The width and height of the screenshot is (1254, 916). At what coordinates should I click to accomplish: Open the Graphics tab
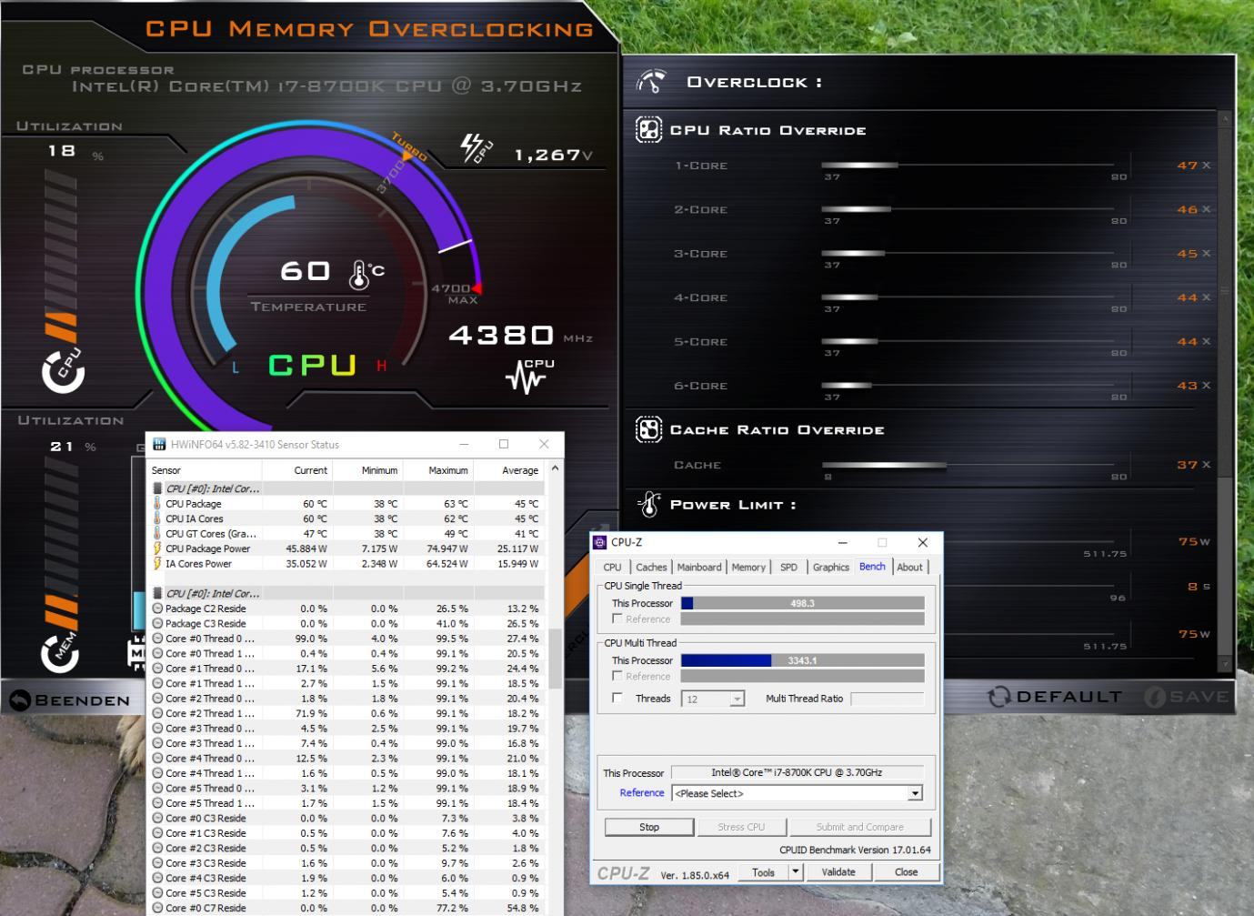point(831,567)
